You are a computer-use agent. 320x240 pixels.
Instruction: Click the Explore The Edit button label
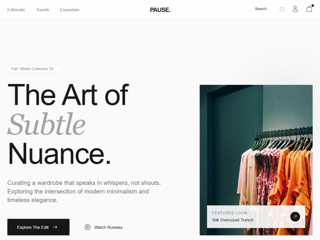(x=33, y=227)
